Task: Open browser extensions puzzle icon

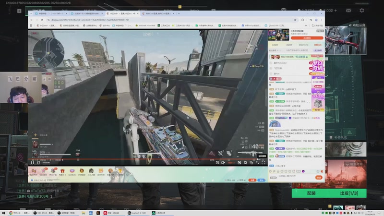Action: pyautogui.click(x=303, y=20)
